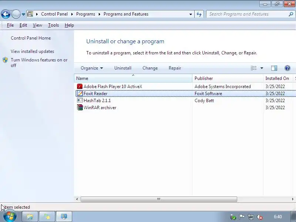
Task: Click the arrow before Control Panel breadcrumb
Action: coord(37,14)
